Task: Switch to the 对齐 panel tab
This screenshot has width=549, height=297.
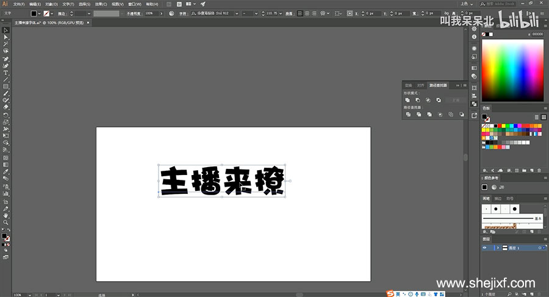Action: click(x=420, y=85)
